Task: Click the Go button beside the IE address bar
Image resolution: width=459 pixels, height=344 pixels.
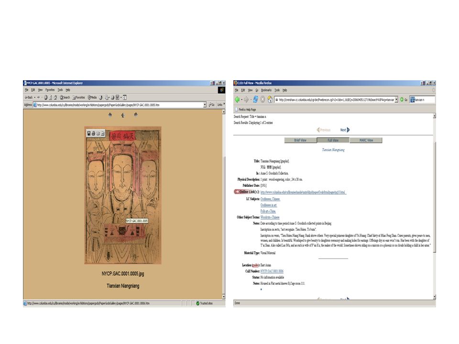Action: (211, 105)
